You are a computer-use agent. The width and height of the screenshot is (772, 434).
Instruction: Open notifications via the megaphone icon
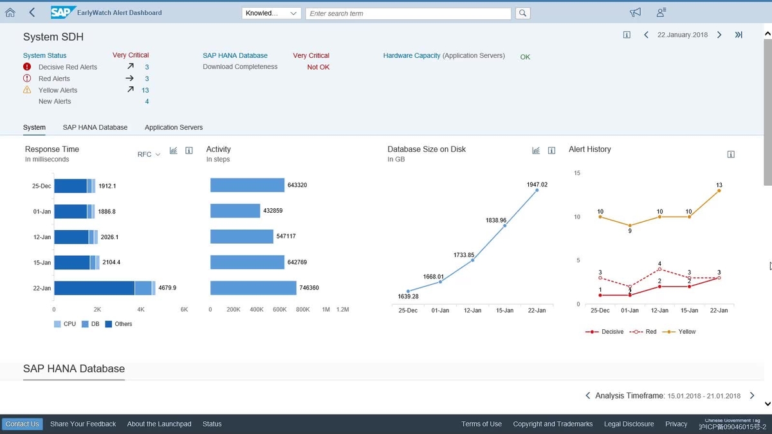636,12
